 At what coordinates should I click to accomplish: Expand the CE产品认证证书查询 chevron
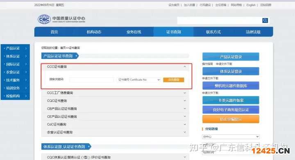[x=185, y=117]
